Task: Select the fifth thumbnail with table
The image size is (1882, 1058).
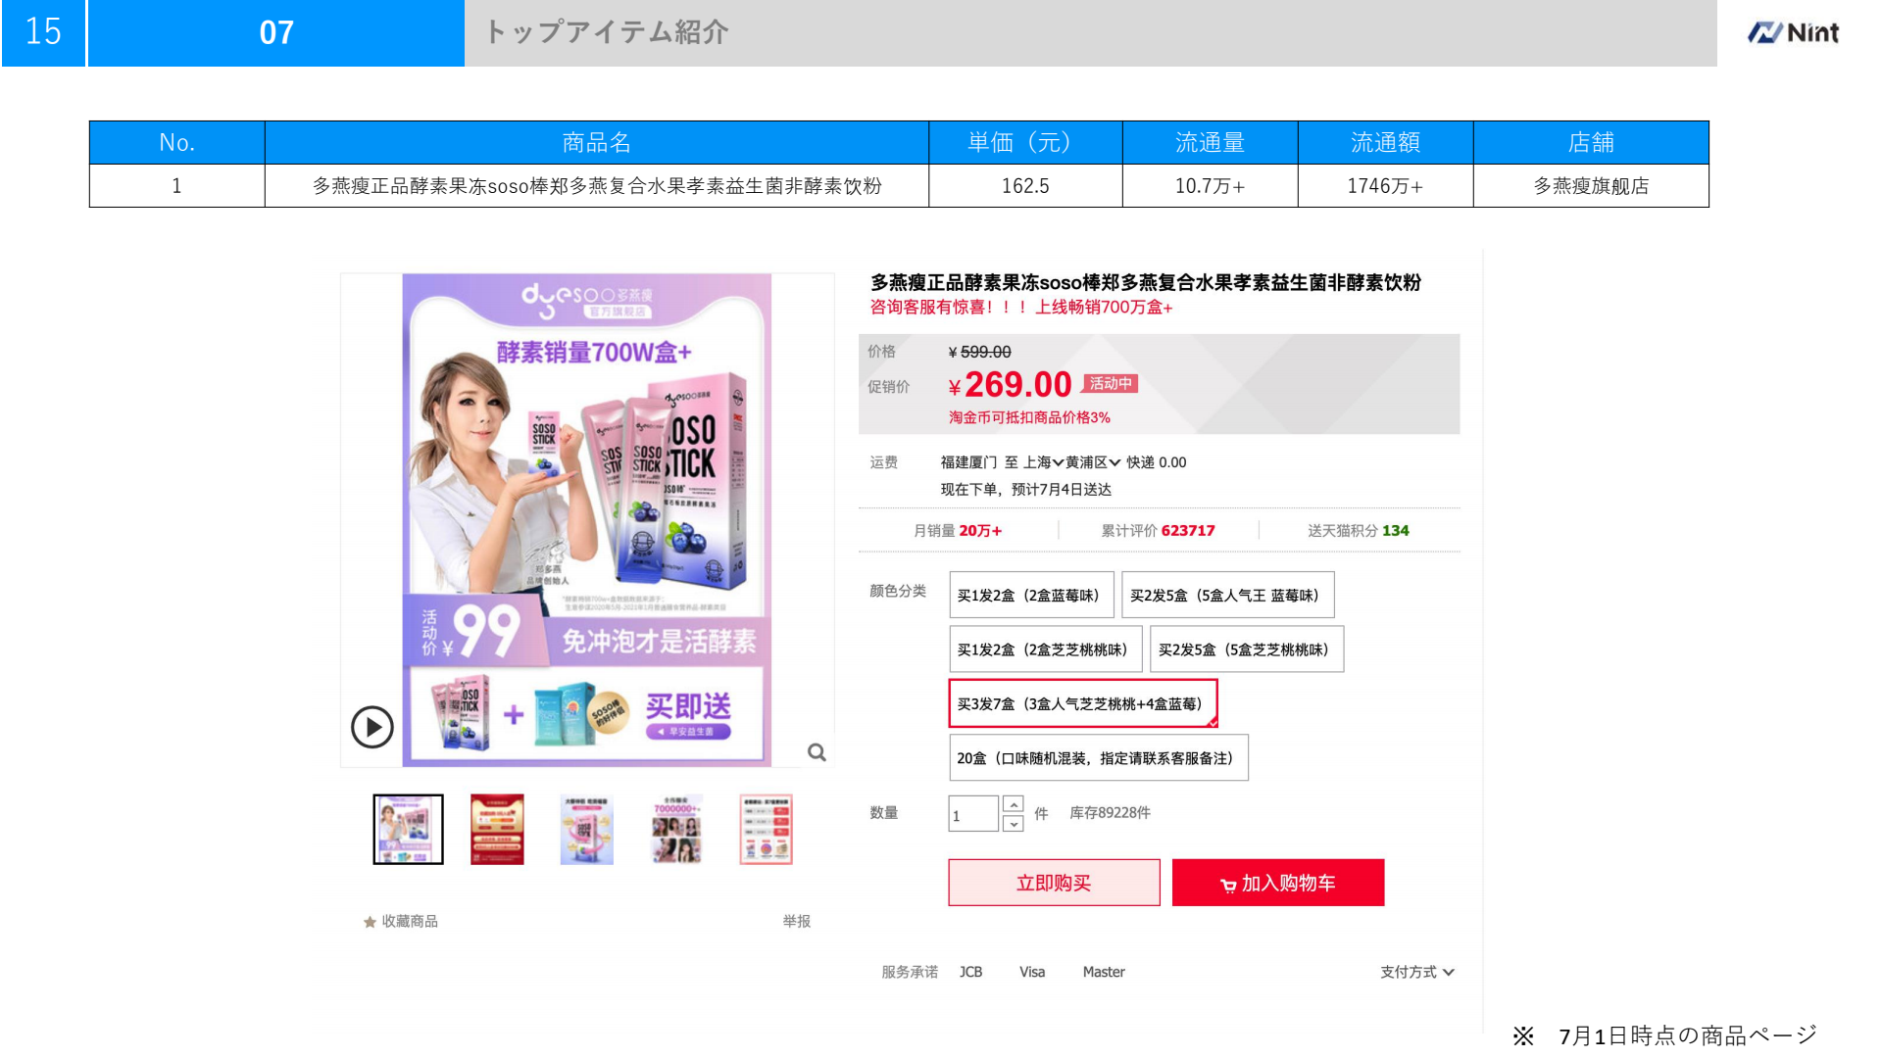Action: 766,830
